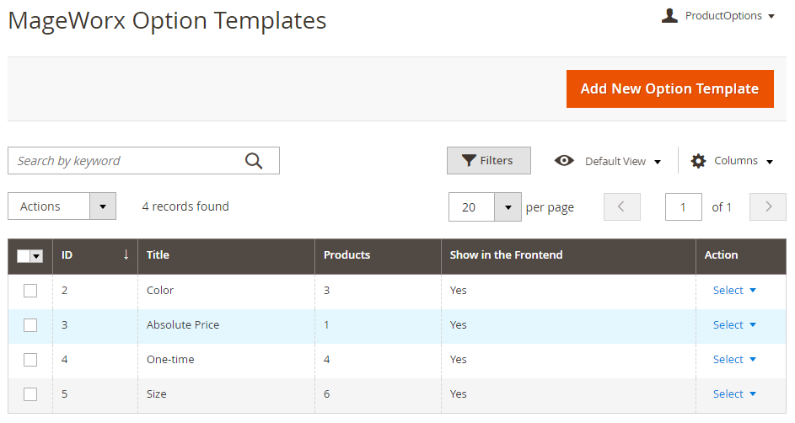Sort by Show in the Frontend header
This screenshot has width=795, height=423.
tap(568, 255)
